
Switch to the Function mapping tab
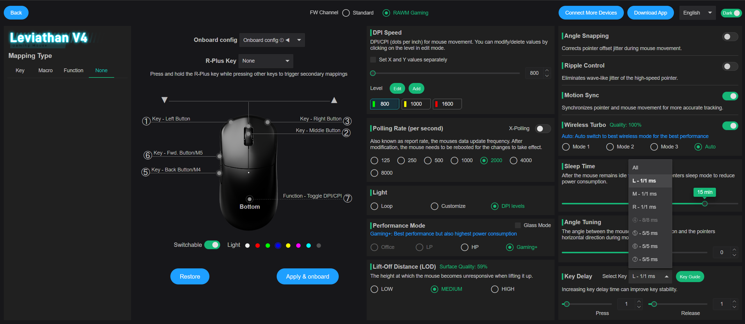point(73,70)
